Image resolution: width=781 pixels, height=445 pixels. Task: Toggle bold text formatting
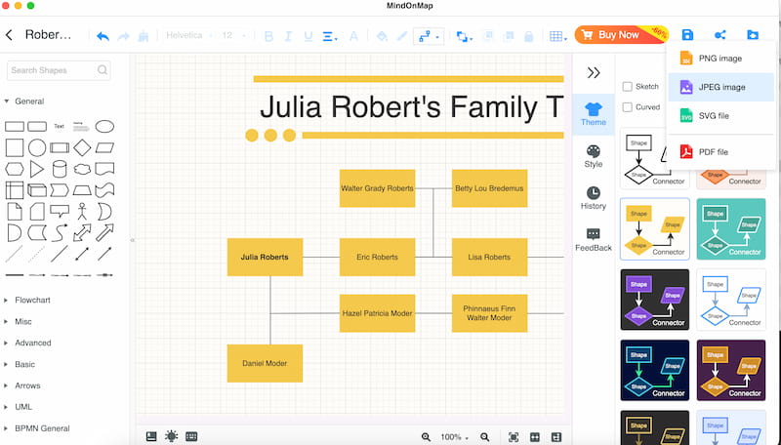[x=268, y=36]
